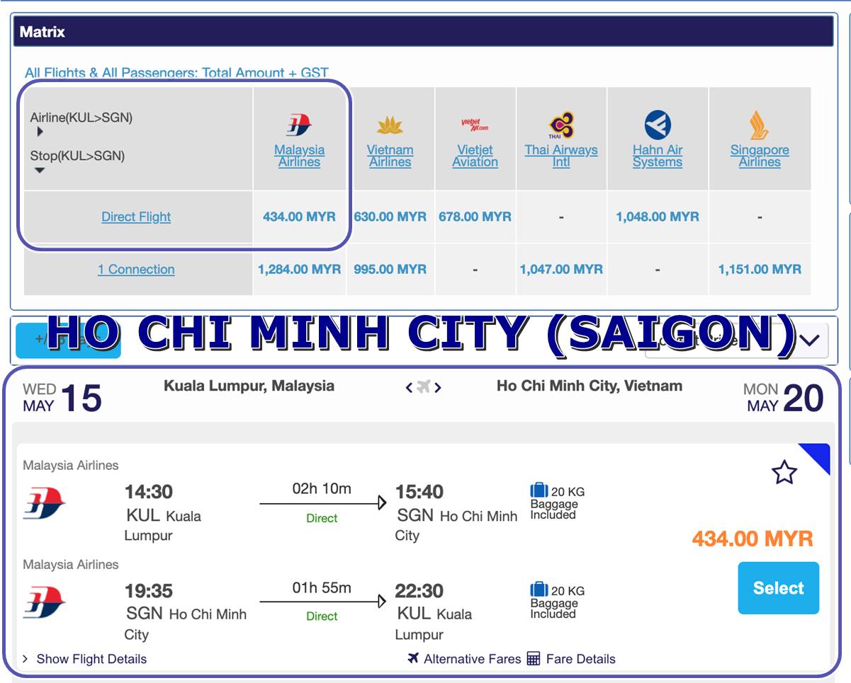Filter by Direct Flight link

pyautogui.click(x=136, y=217)
